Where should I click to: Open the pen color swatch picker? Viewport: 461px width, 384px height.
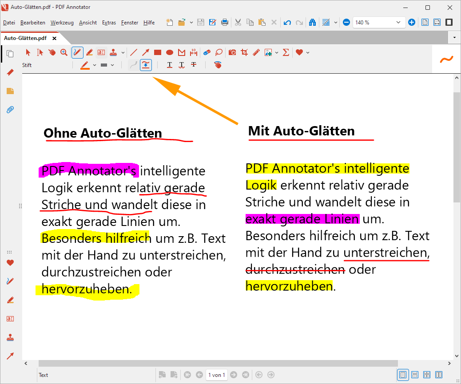point(85,65)
